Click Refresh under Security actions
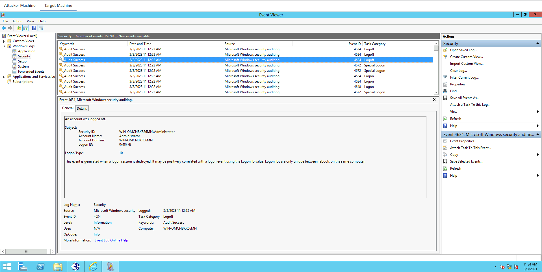542x272 pixels. 456,119
